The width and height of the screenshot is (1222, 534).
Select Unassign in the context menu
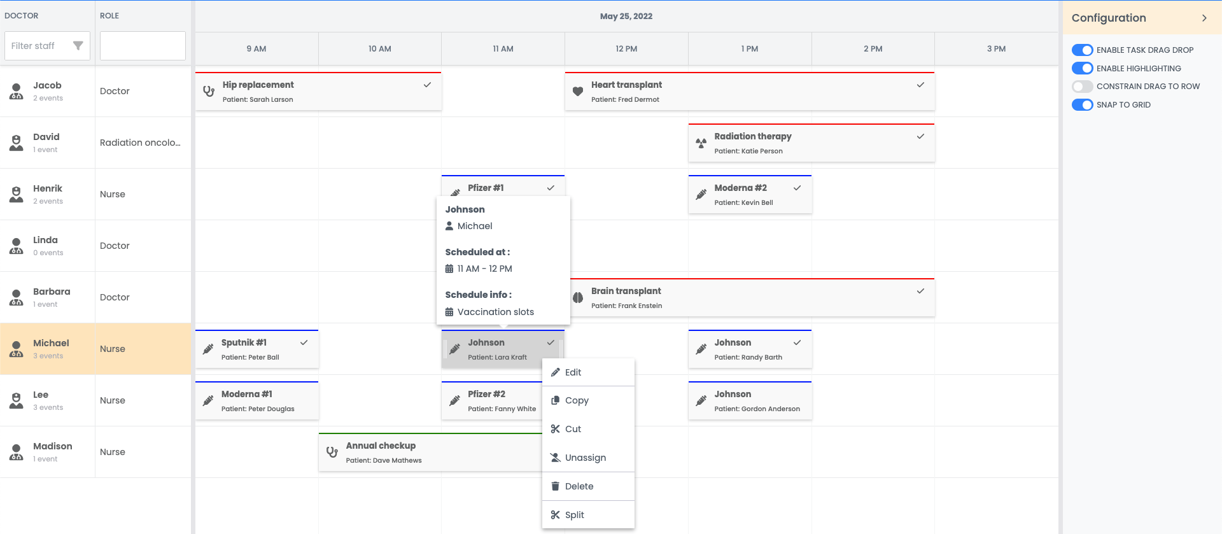[588, 458]
